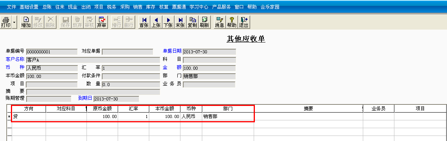
Task: Click the header 业务员 input field
Action: click(209, 85)
